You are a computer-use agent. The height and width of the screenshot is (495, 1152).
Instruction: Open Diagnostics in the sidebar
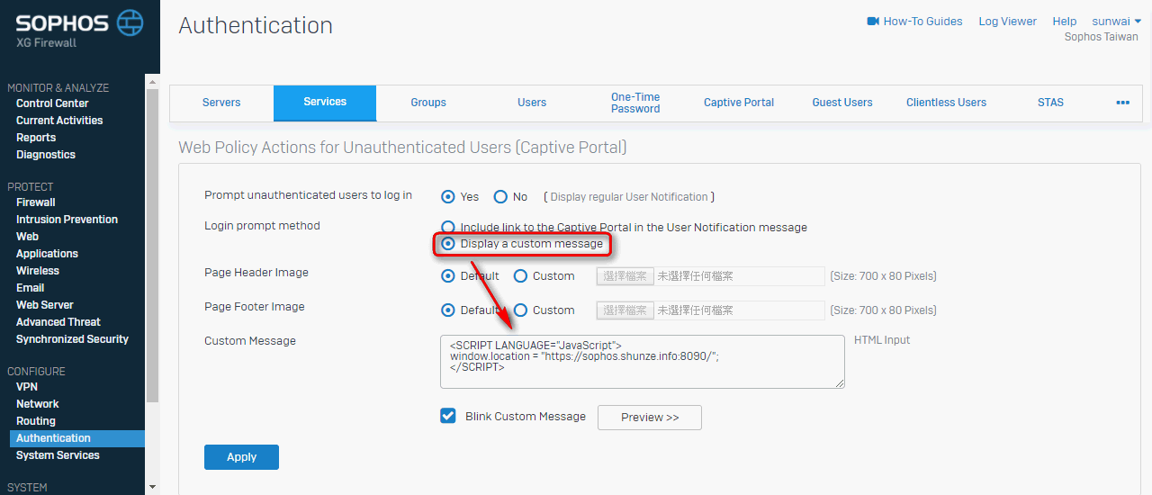click(x=46, y=155)
